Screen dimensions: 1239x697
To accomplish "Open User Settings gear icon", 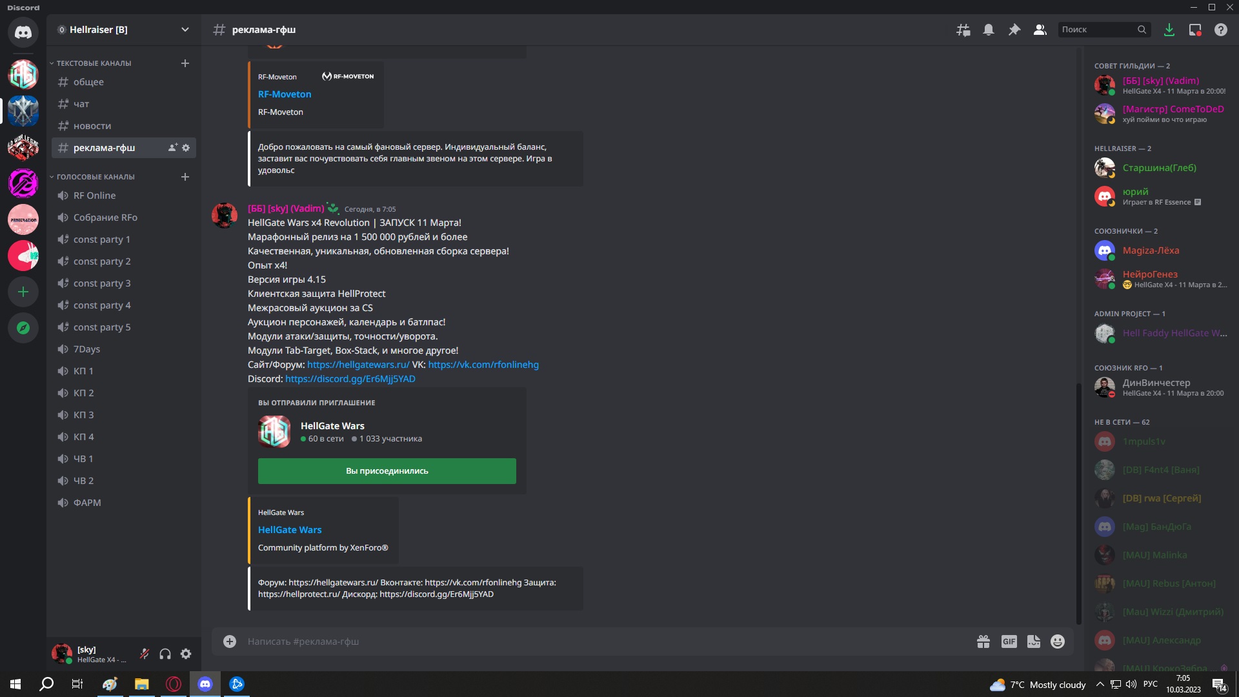I will [x=186, y=654].
